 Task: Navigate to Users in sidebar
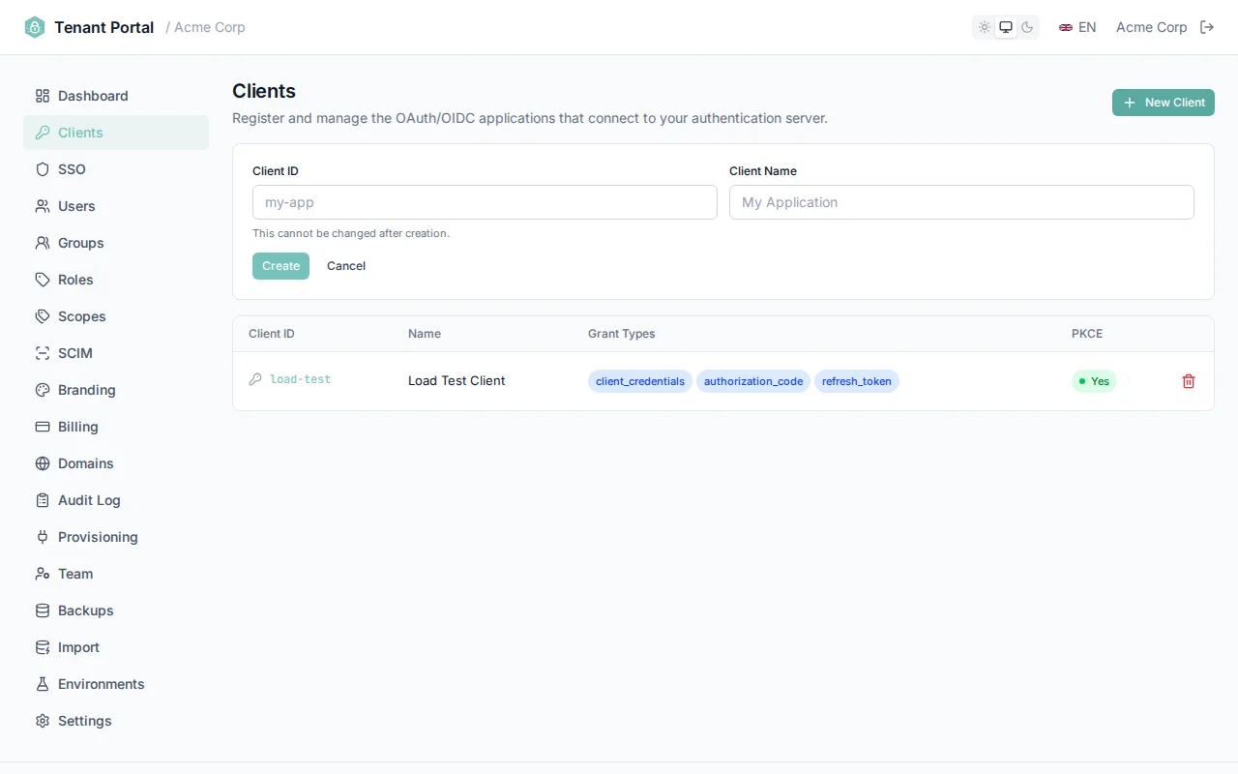[116, 206]
